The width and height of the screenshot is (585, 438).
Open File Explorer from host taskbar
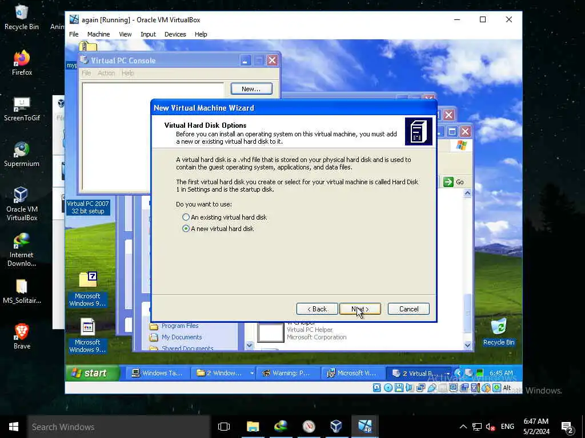tap(253, 427)
